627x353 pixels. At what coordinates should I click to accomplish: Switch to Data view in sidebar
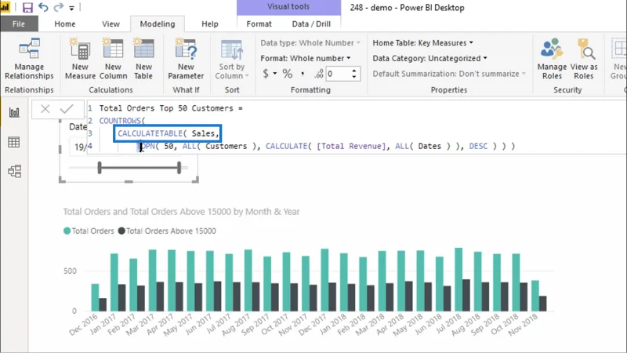[x=14, y=142]
